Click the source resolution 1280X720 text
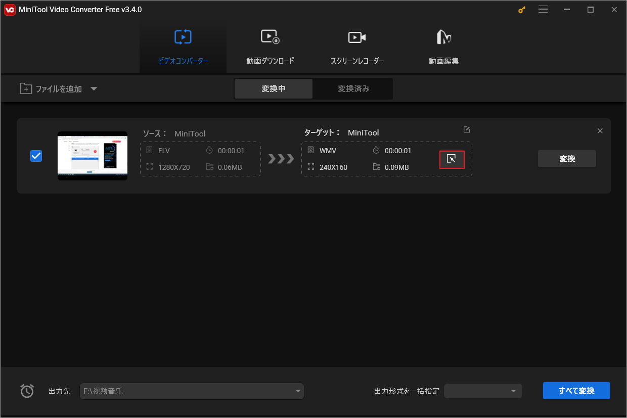 (174, 167)
